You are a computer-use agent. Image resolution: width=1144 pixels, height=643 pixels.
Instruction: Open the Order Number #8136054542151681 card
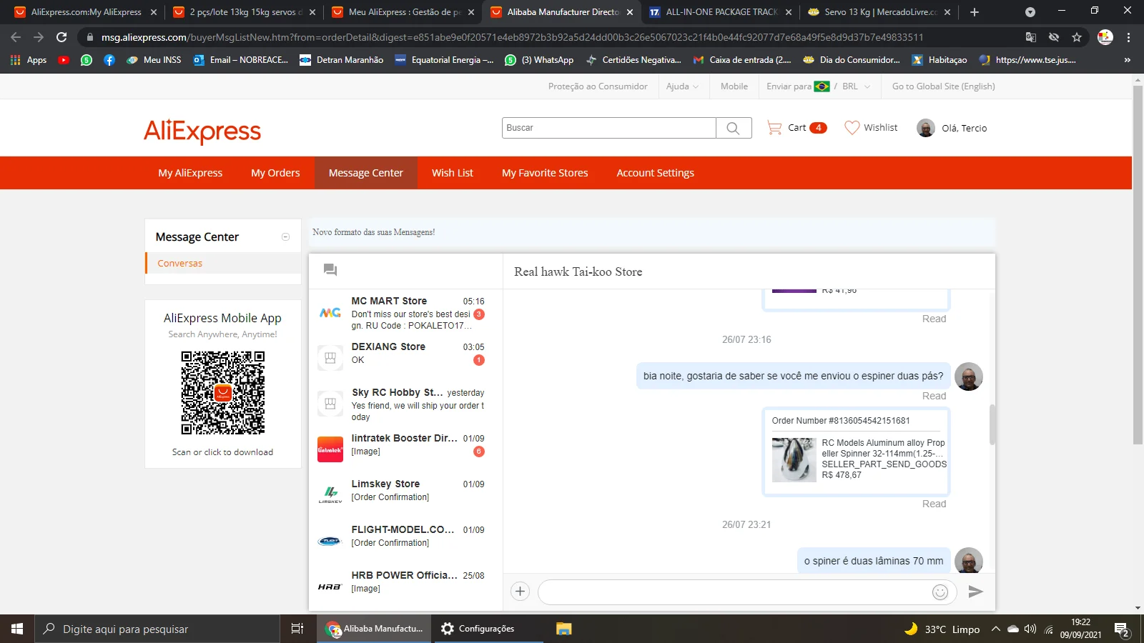tap(857, 452)
